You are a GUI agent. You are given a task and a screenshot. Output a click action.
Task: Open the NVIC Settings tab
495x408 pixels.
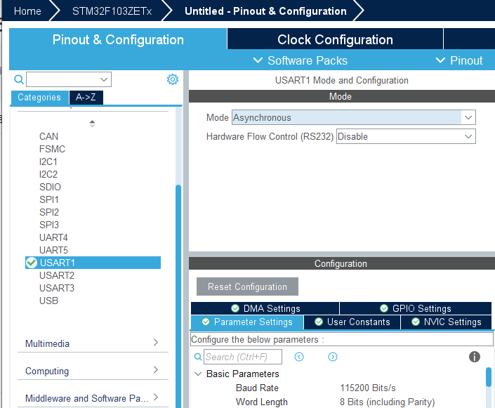(446, 322)
